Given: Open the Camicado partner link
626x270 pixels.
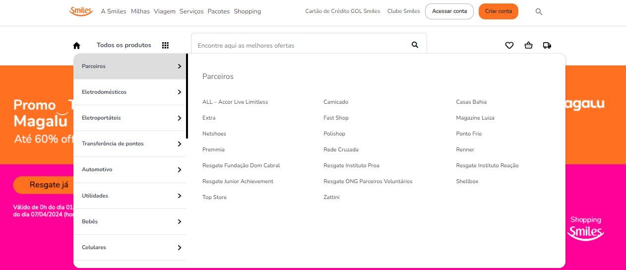Looking at the screenshot, I should point(336,102).
